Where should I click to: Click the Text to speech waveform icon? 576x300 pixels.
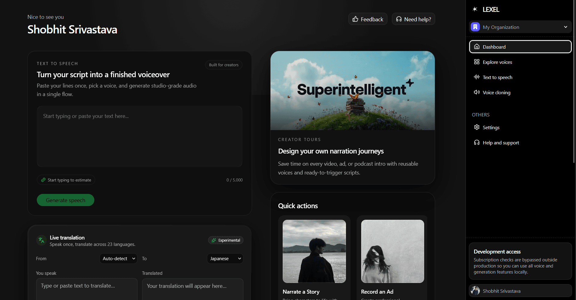(x=477, y=77)
